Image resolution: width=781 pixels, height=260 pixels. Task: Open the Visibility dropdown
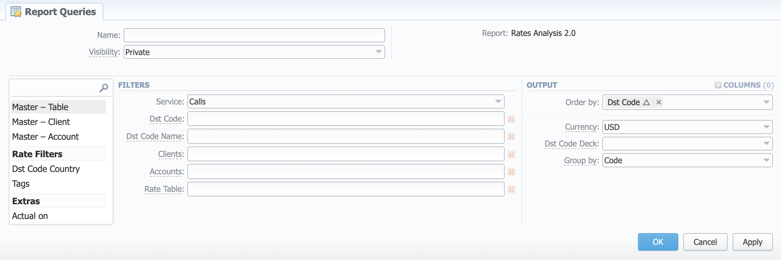[254, 52]
